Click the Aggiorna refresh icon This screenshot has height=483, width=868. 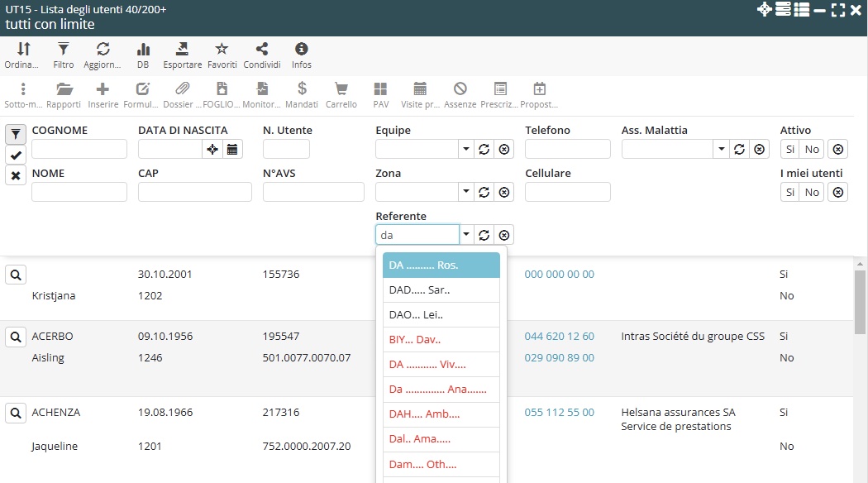tap(103, 50)
